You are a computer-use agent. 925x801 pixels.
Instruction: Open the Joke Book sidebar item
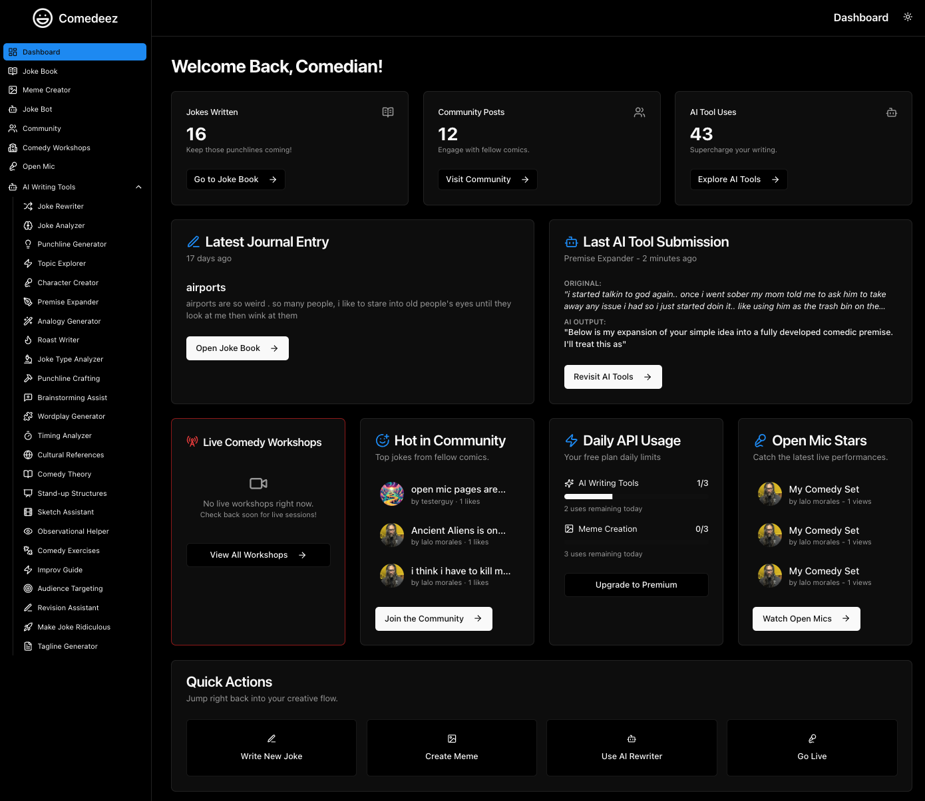coord(40,71)
